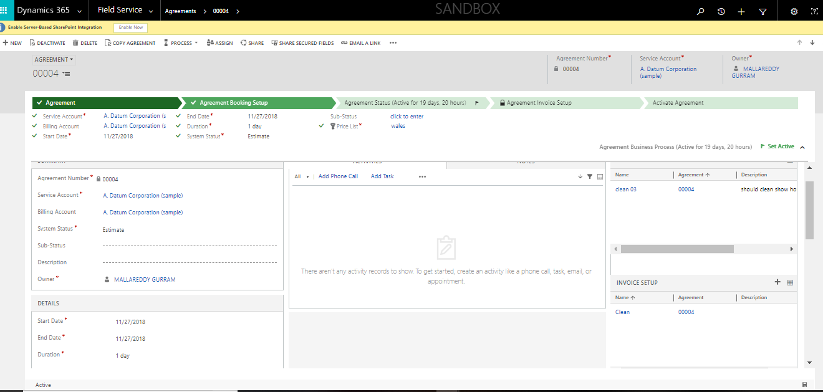Check the Price List stage item
The height and width of the screenshot is (392, 823).
pos(320,126)
